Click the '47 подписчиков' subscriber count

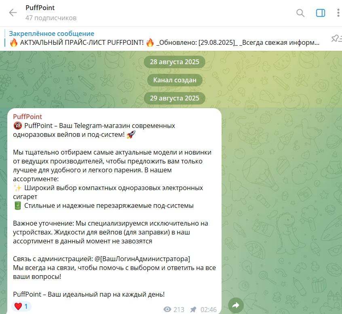51,18
